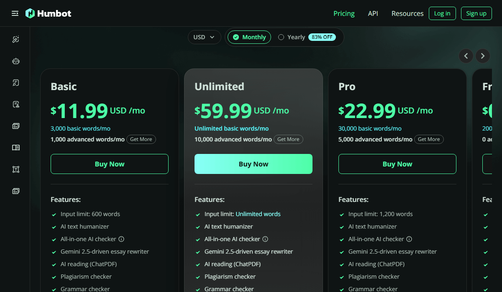Click 'Input limit: 600 words' feature
502x292 pixels.
90,214
